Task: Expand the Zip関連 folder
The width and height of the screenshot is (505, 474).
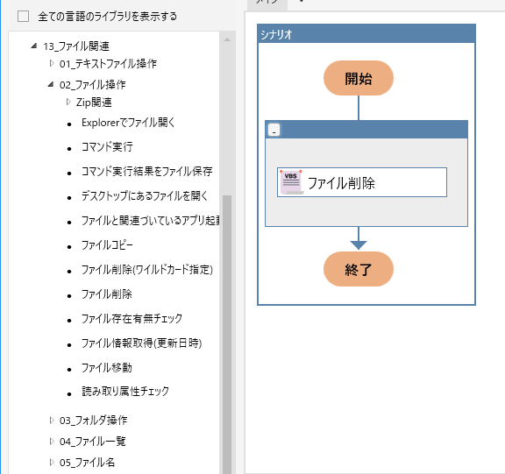Action: click(68, 102)
